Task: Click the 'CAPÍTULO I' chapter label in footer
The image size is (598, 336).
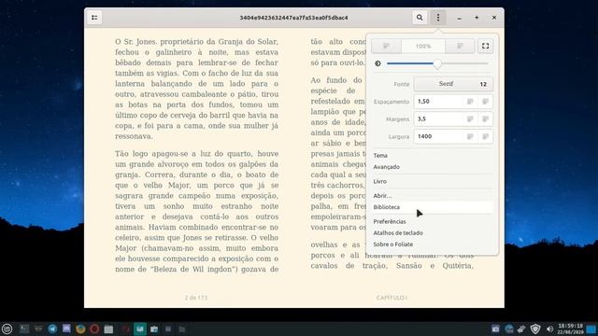Action: coord(392,298)
